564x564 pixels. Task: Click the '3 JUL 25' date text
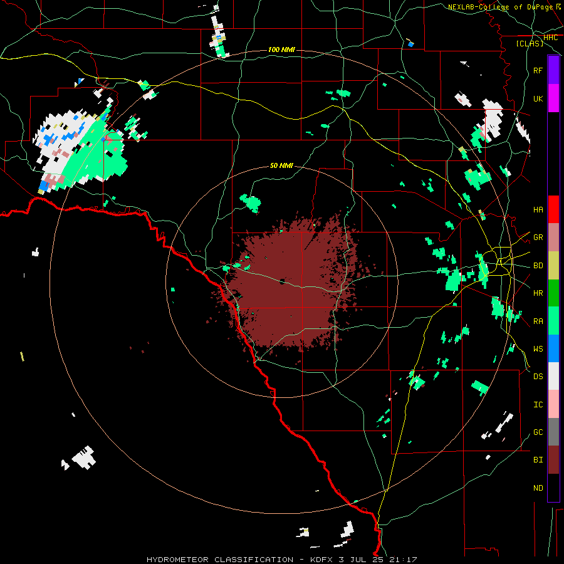(x=363, y=560)
